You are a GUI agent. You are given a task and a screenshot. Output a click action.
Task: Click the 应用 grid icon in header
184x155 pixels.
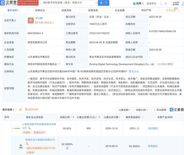coord(134,4)
